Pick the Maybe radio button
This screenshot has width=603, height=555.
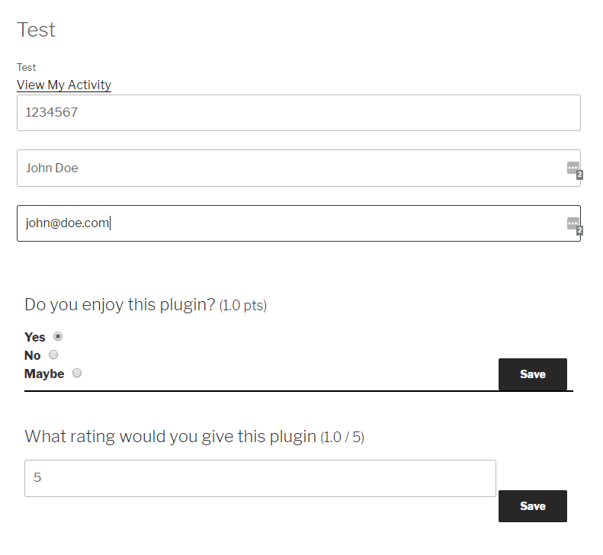(x=77, y=373)
